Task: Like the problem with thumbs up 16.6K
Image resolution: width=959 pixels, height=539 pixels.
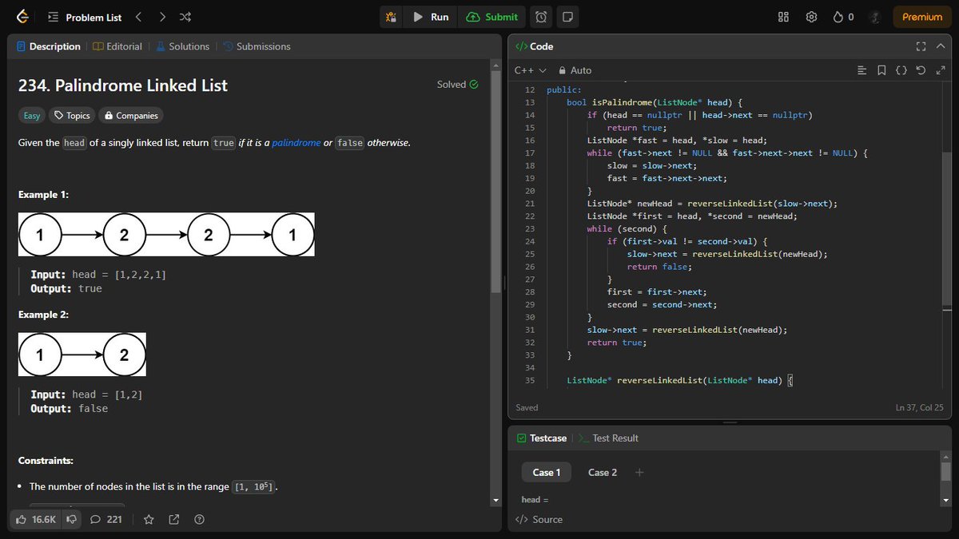Action: (x=36, y=519)
